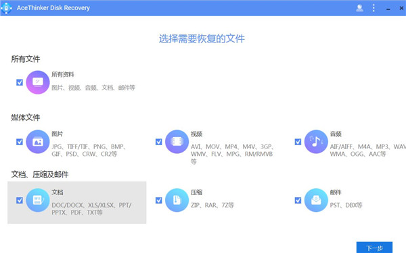
Task: Click the '图片、视频、音频、文档、邮件等' description
Action: tap(93, 88)
